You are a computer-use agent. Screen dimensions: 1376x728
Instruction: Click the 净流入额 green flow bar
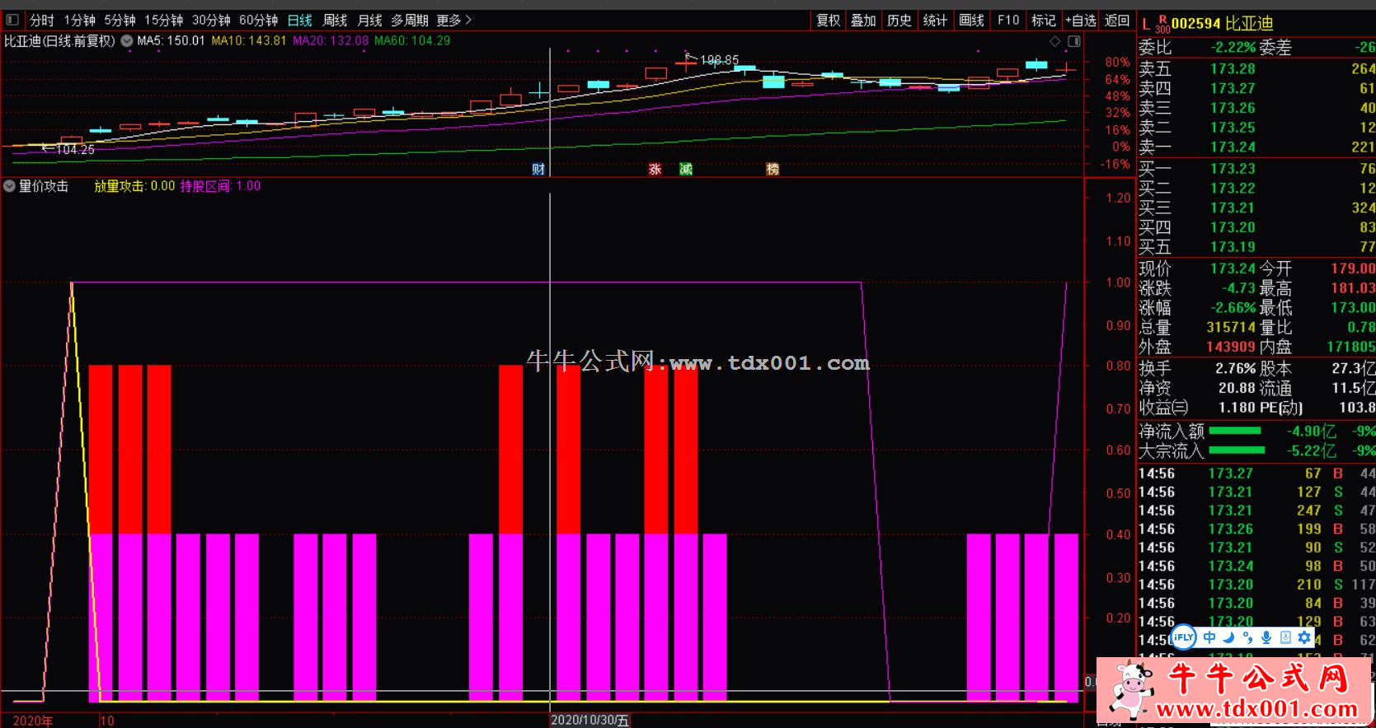(1234, 431)
